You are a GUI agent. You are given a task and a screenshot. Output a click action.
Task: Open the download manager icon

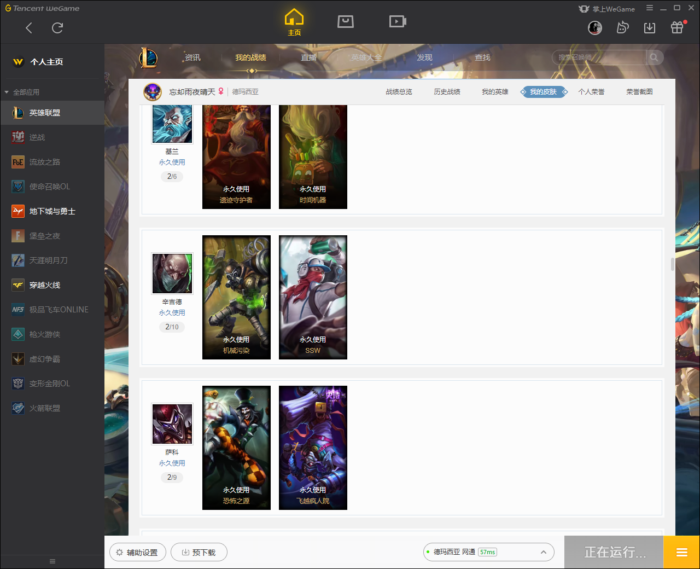pos(650,28)
